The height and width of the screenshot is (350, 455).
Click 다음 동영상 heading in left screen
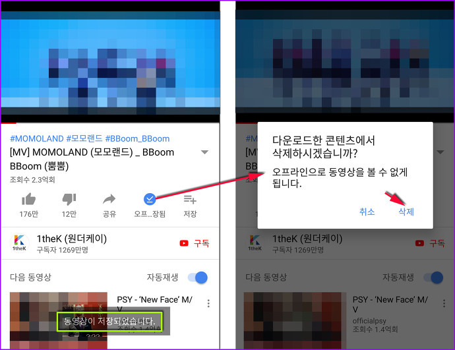(x=30, y=277)
